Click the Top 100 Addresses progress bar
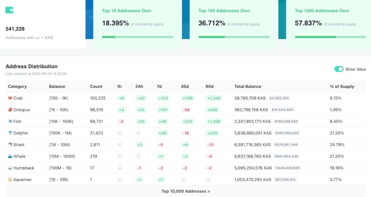Screen dimensions: 371x197 pyautogui.click(x=234, y=37)
